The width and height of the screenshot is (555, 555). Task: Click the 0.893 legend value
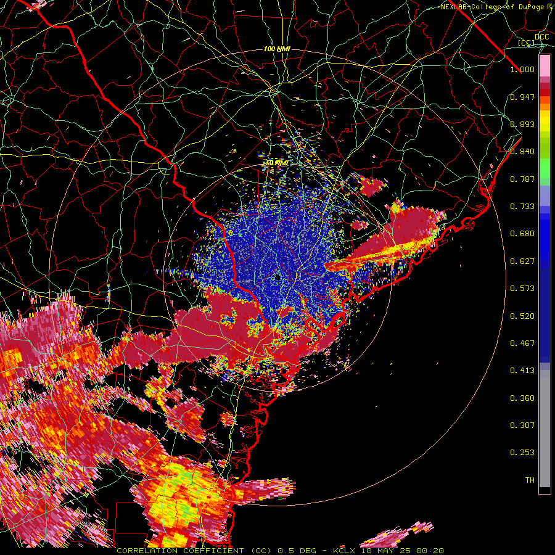tap(522, 124)
